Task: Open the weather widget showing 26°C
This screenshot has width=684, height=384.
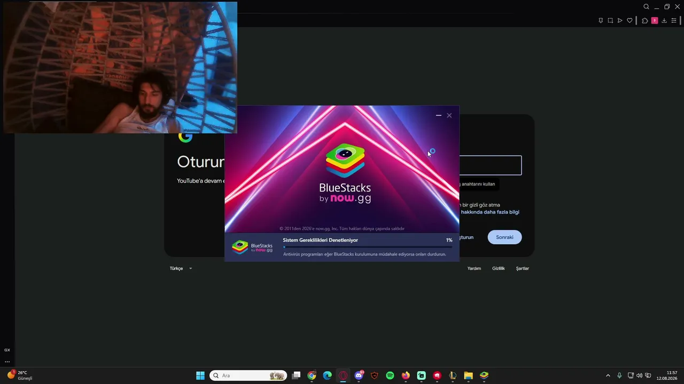Action: [x=19, y=375]
